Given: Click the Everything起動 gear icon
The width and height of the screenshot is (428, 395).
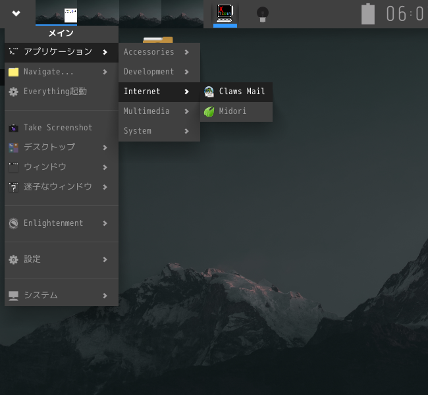Looking at the screenshot, I should click(13, 92).
